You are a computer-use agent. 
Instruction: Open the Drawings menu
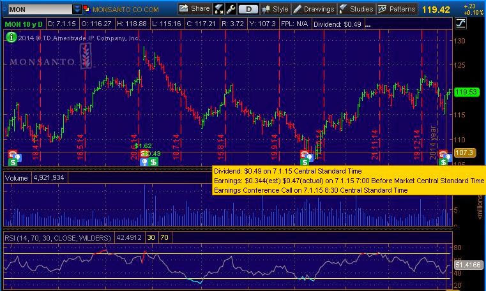314,9
